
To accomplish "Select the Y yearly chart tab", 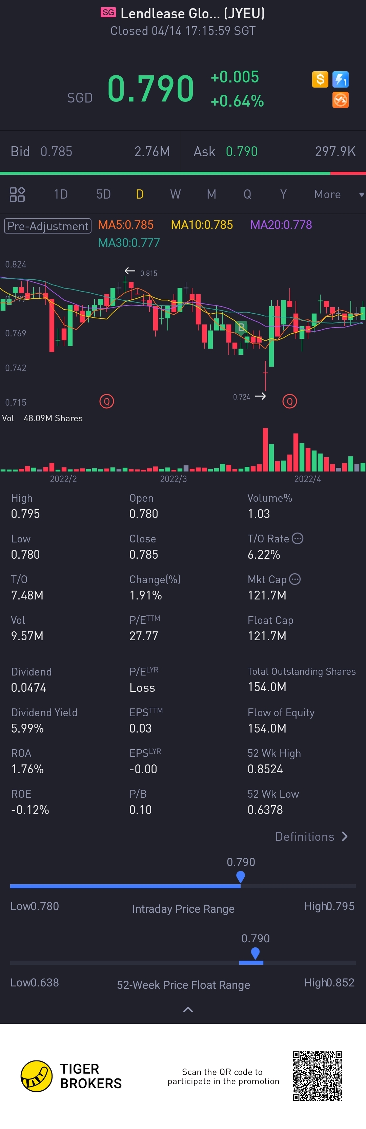I will click(283, 194).
